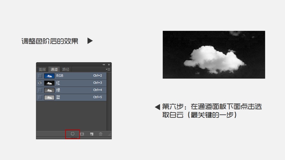Show the 绿 channel visibility box

40,90
